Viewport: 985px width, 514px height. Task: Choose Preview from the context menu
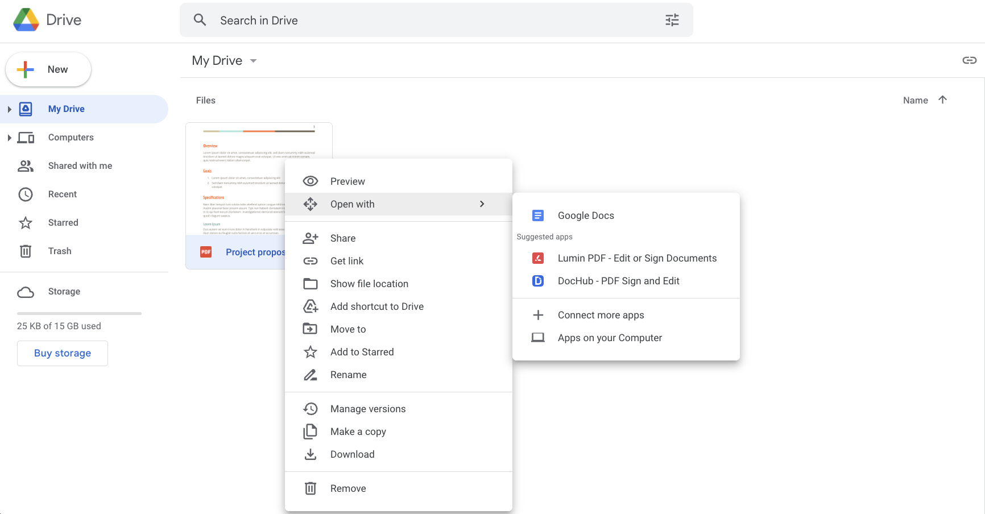(399, 181)
